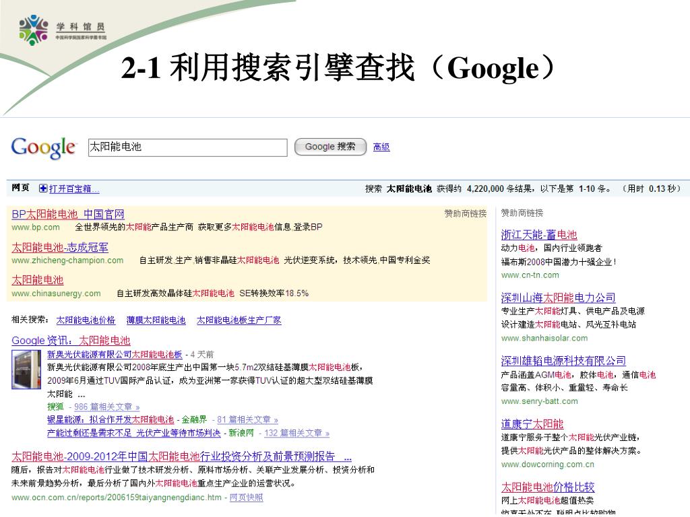Open 81 篇相关文章 link
Screen dimensions: 690x517
(x=248, y=420)
